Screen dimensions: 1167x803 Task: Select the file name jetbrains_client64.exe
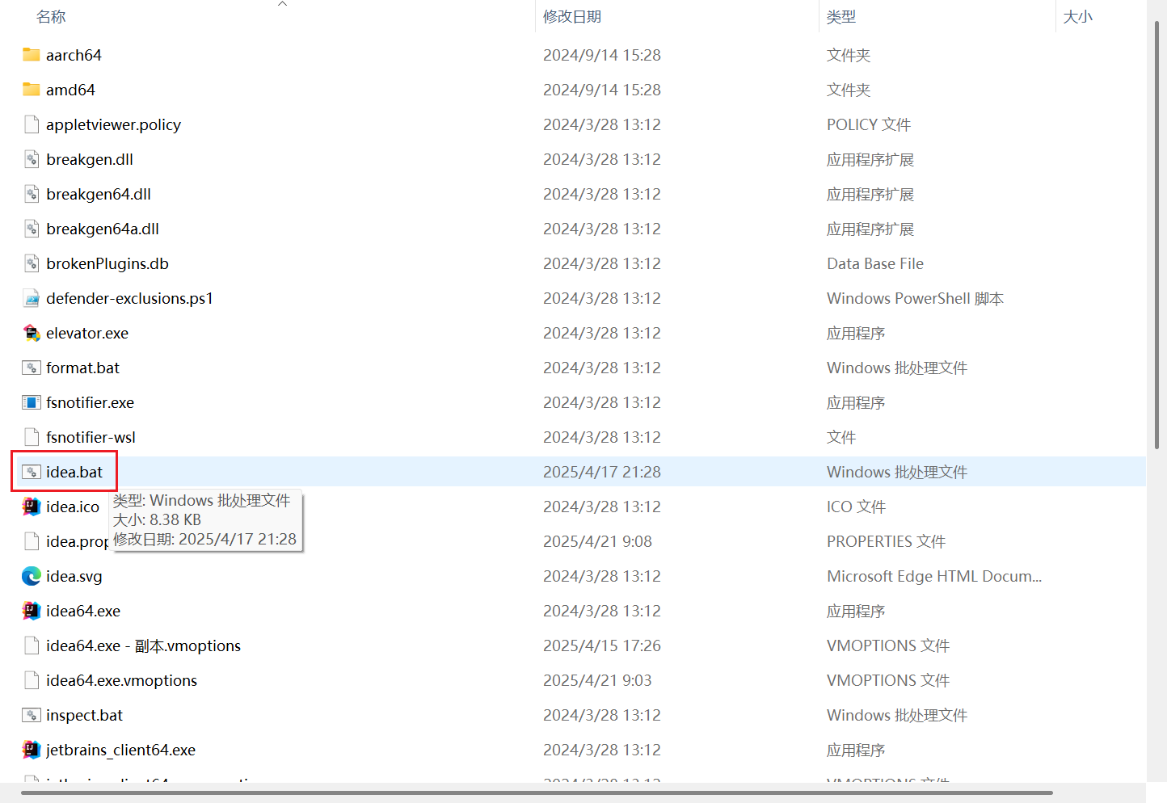coord(120,750)
